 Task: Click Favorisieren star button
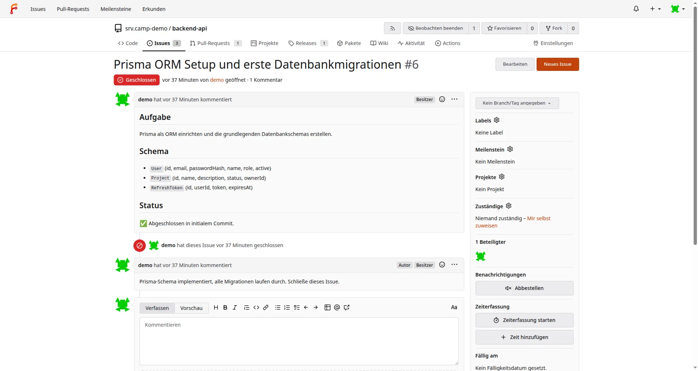pyautogui.click(x=504, y=28)
